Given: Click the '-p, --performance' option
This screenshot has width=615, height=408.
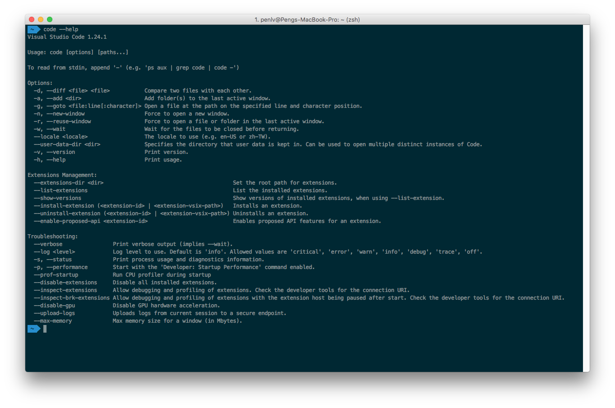Looking at the screenshot, I should [61, 267].
